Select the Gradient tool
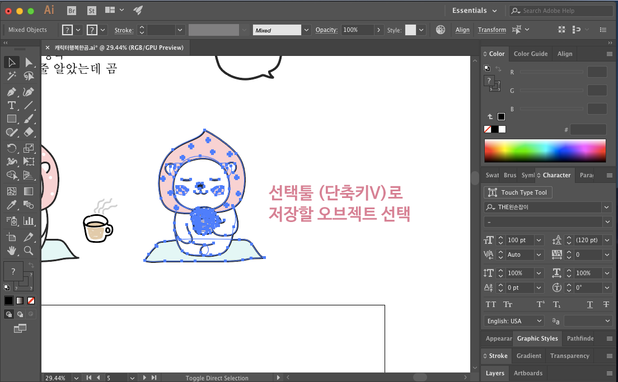 (29, 191)
